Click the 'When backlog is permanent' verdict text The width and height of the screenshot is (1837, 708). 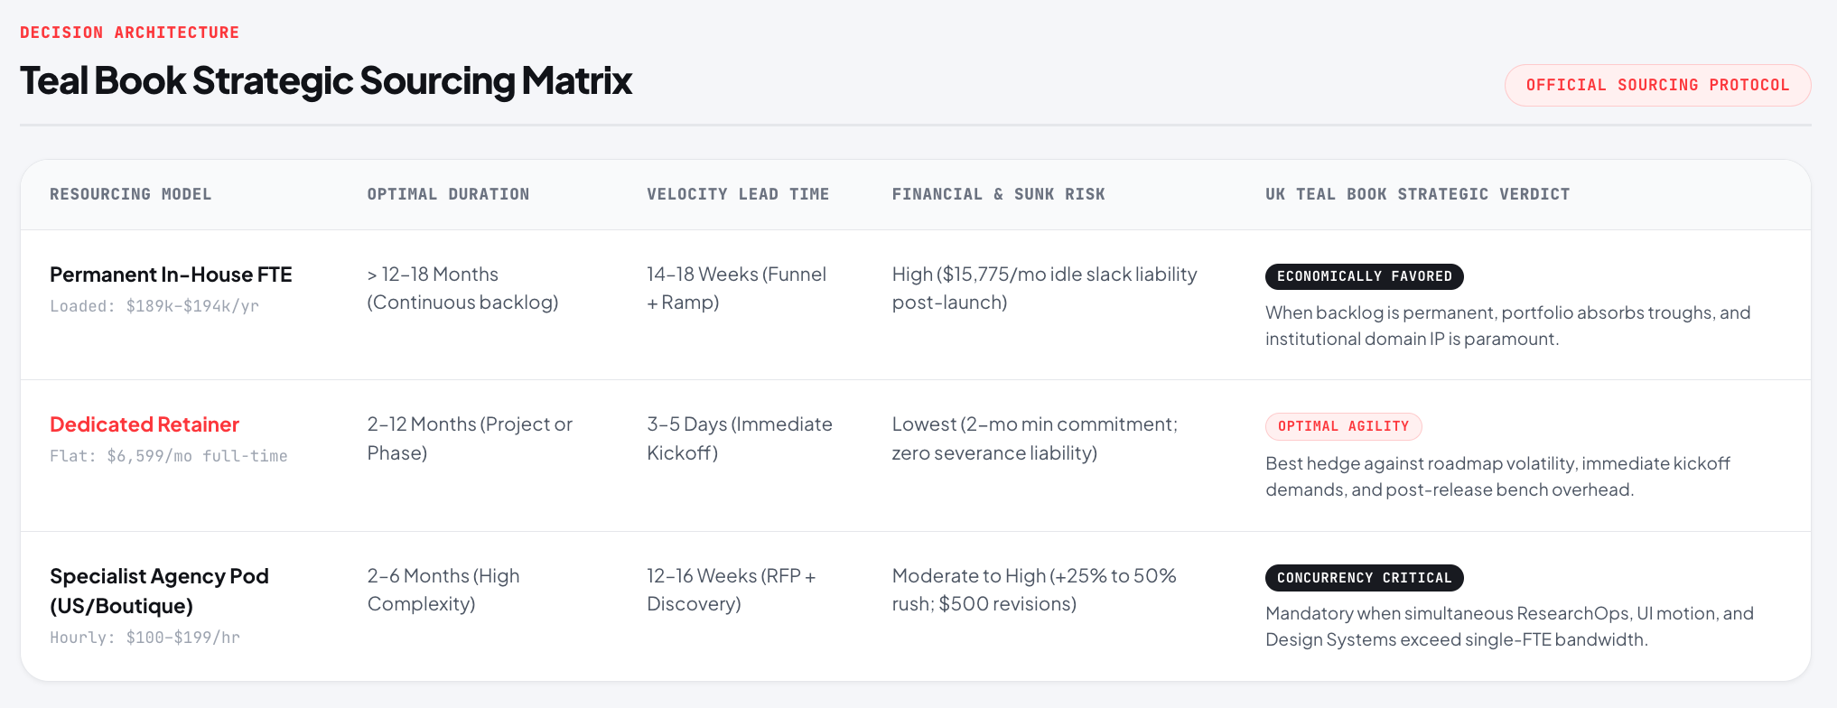coord(1508,325)
